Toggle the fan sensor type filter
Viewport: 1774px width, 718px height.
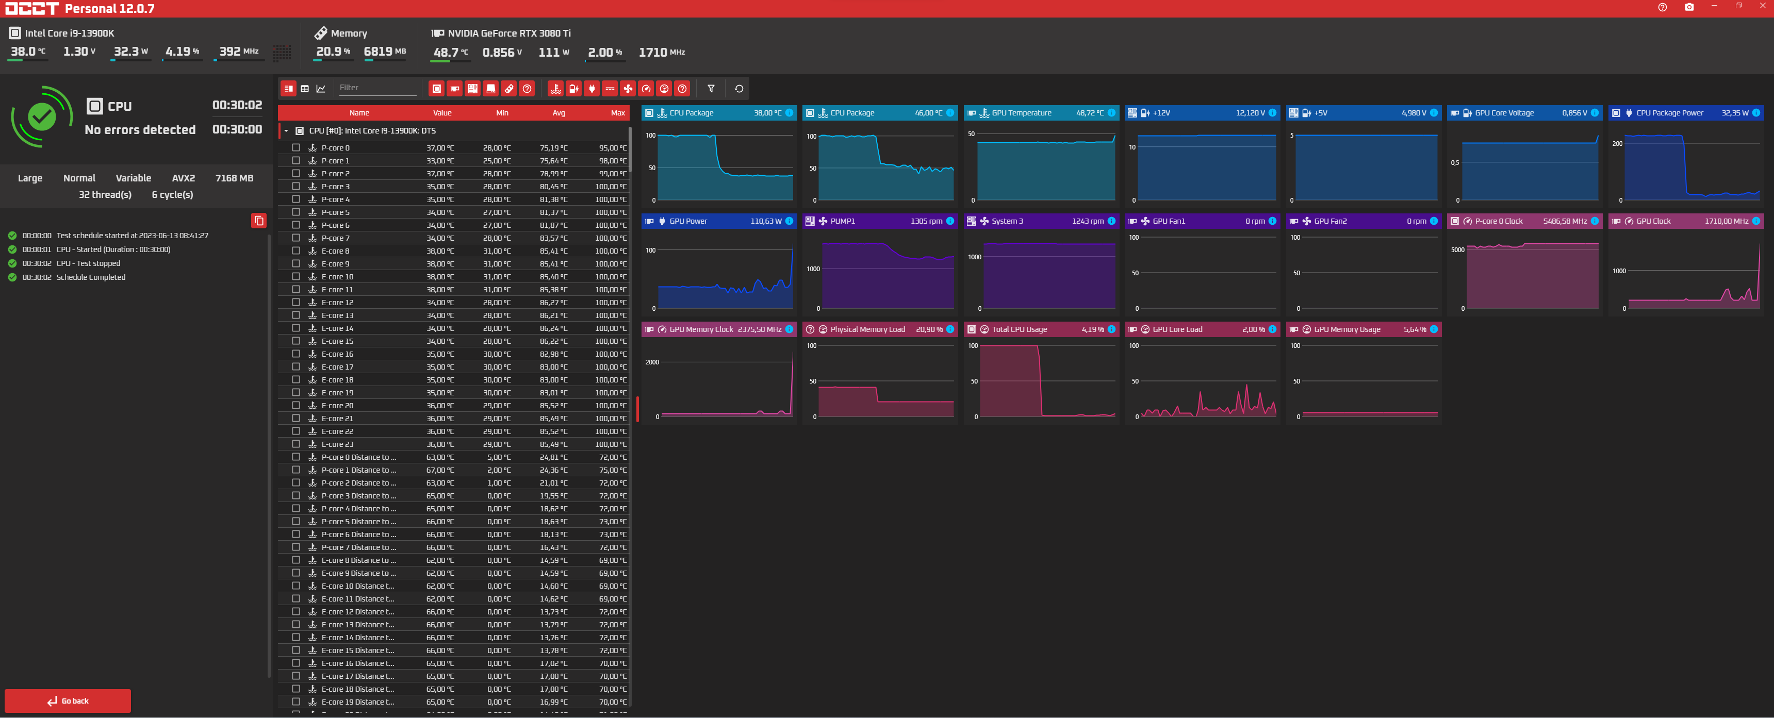coord(628,88)
